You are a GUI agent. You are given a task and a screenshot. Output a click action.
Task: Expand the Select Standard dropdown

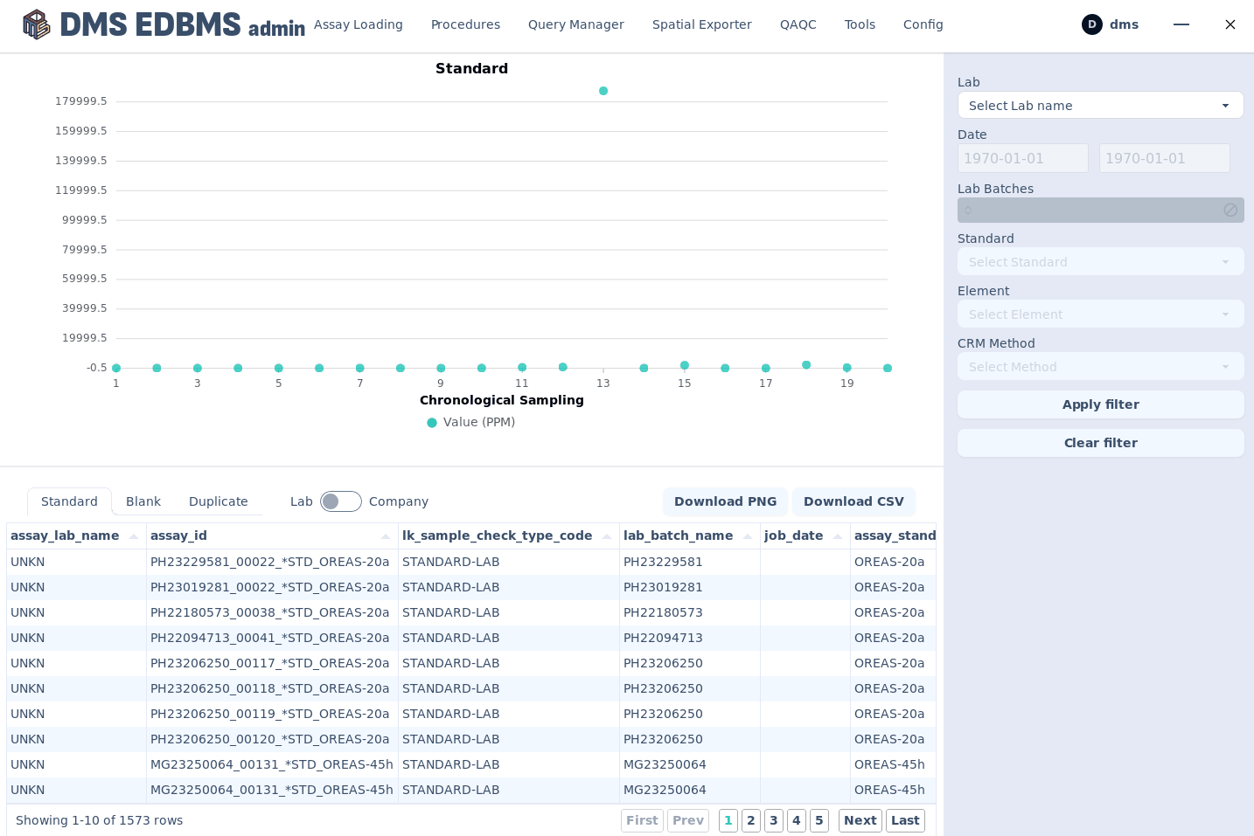(x=1100, y=262)
